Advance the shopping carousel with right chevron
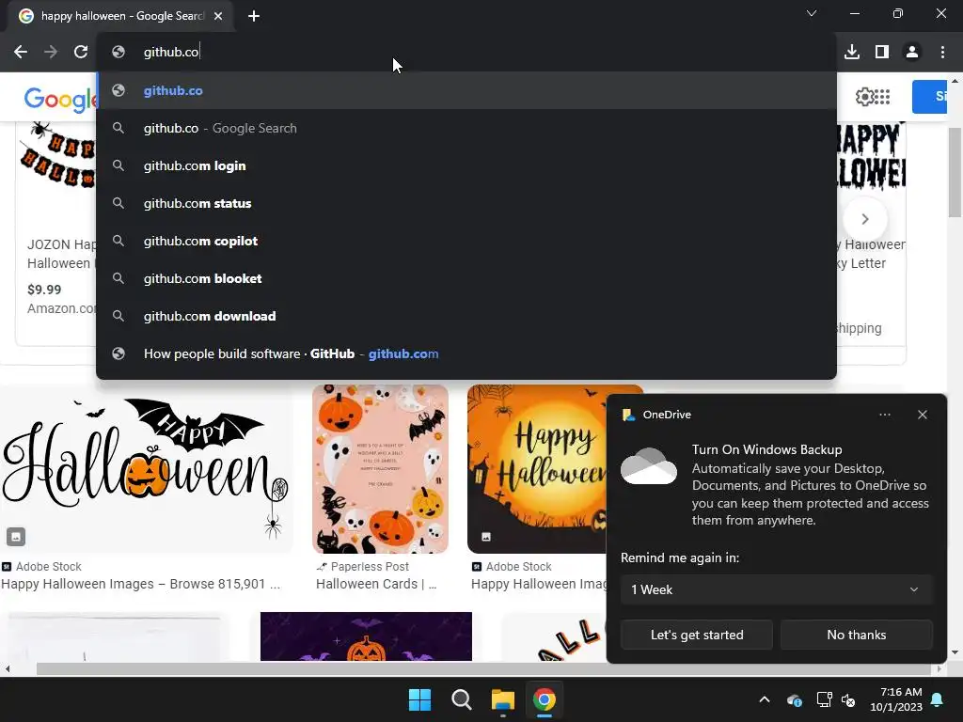 coord(865,219)
